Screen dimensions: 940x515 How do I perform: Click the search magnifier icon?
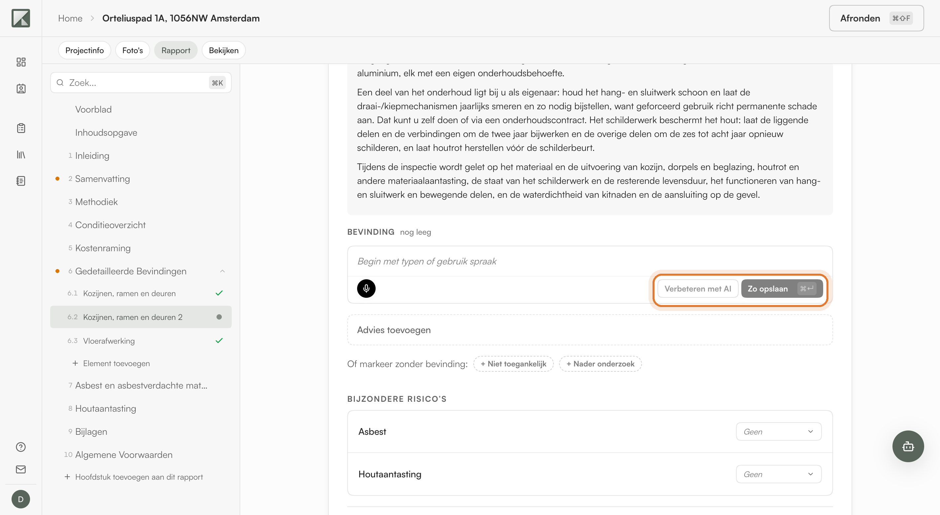[x=60, y=83]
